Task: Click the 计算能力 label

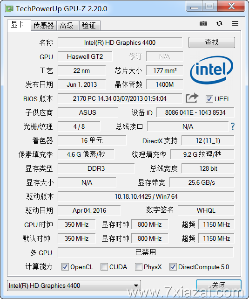Action: [x=39, y=267]
